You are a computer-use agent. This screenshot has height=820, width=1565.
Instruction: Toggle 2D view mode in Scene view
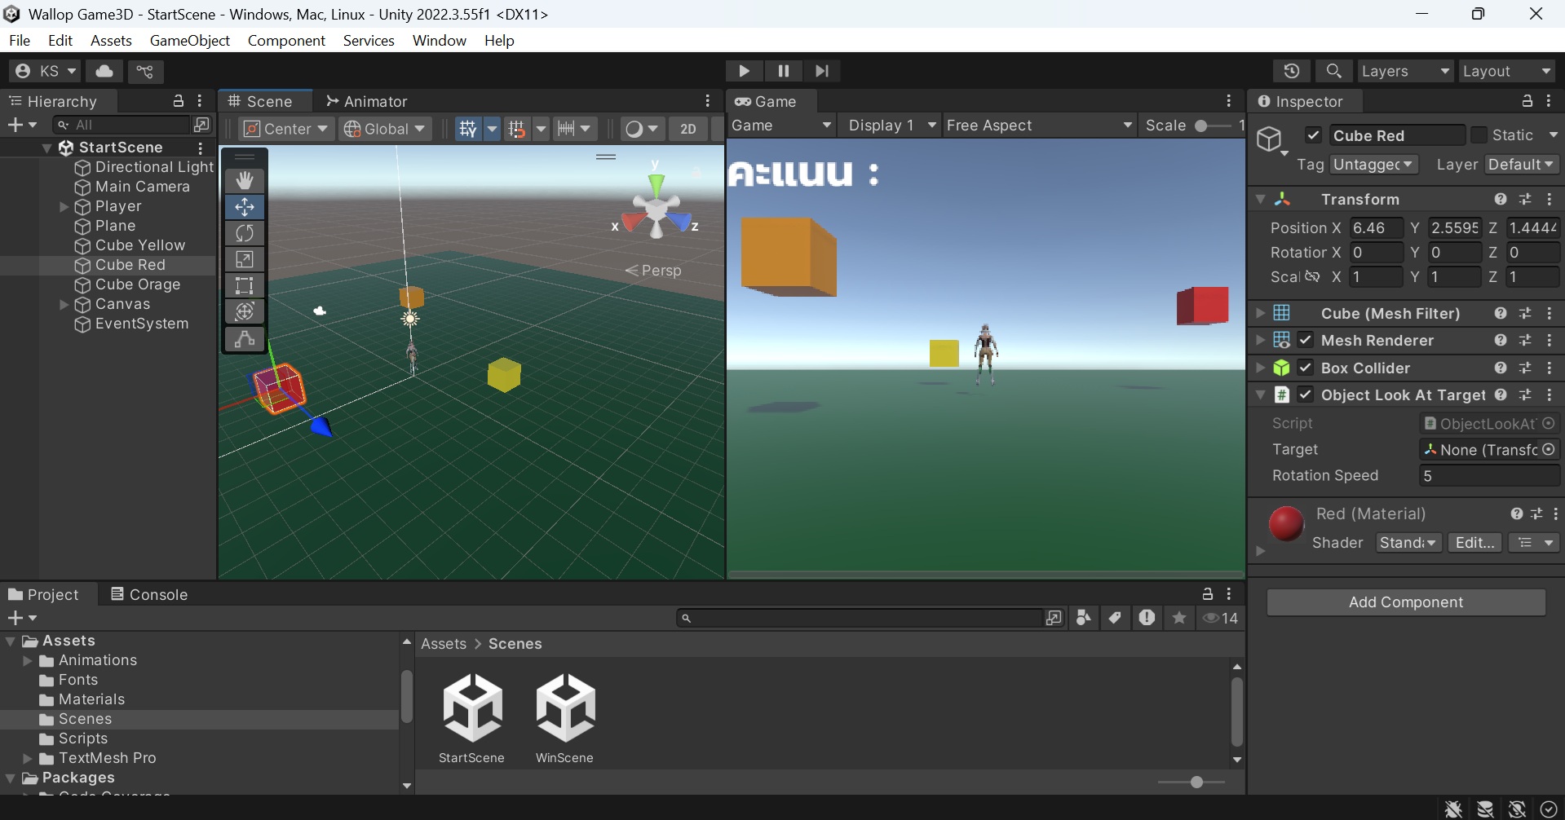pyautogui.click(x=687, y=128)
